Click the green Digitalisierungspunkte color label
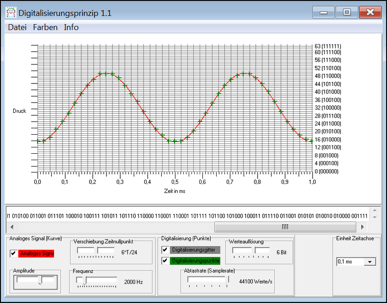 point(195,261)
